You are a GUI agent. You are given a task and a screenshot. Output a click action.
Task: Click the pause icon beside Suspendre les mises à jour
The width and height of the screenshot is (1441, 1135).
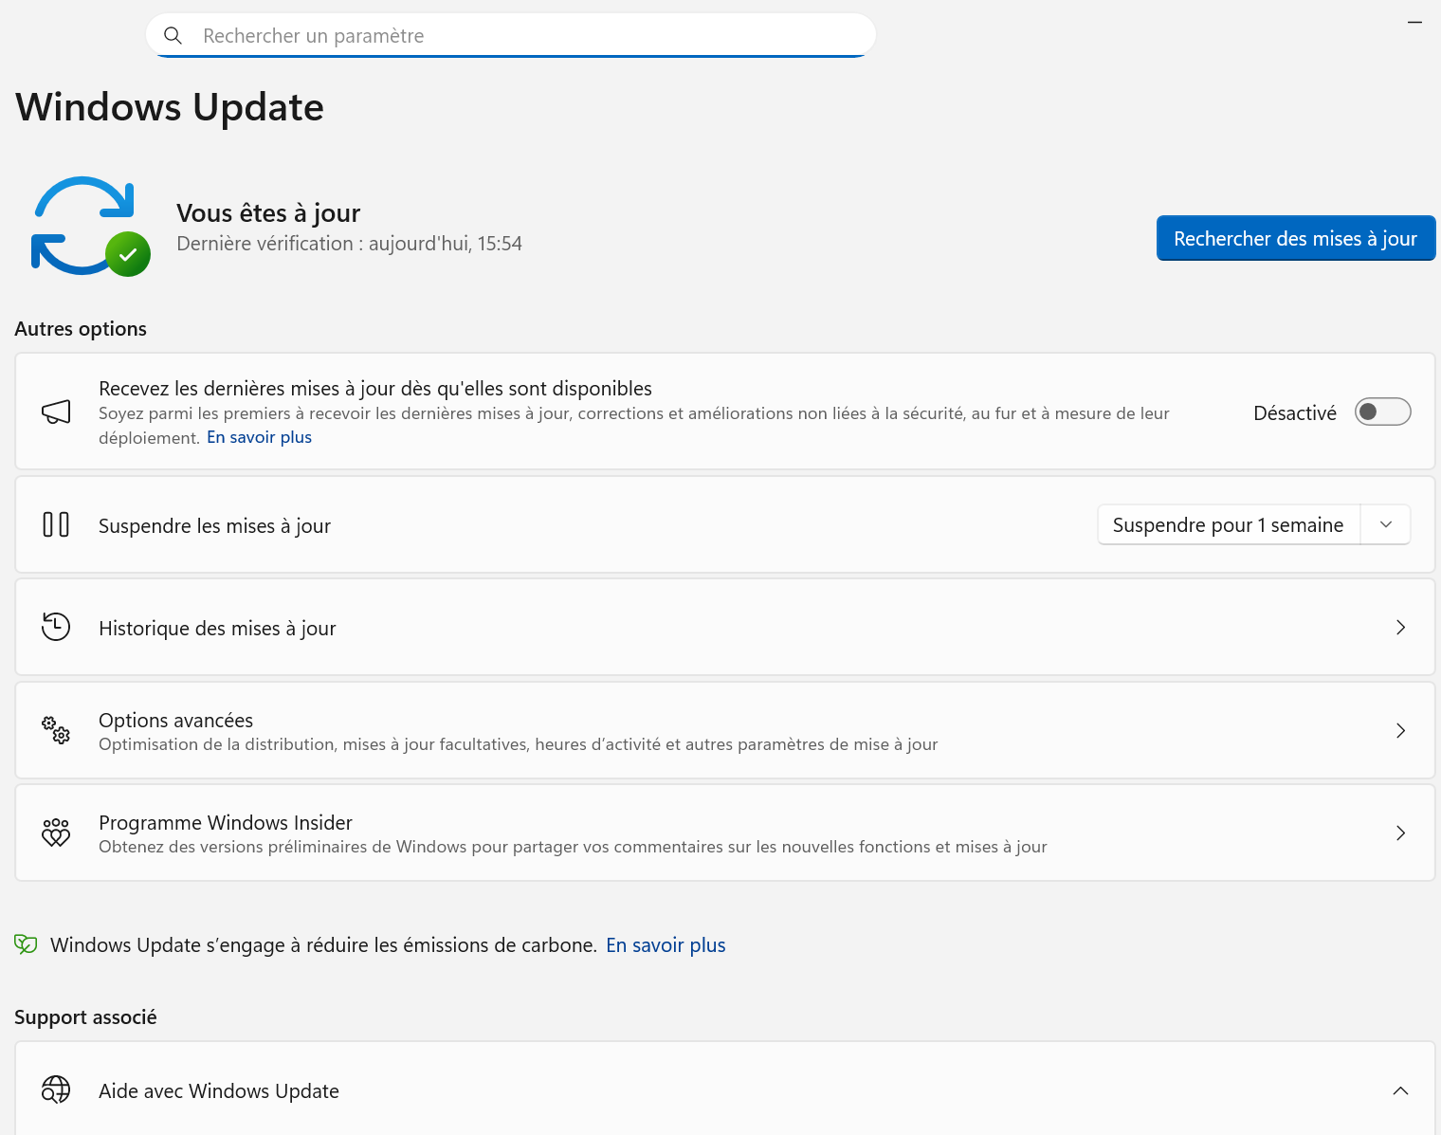coord(56,524)
